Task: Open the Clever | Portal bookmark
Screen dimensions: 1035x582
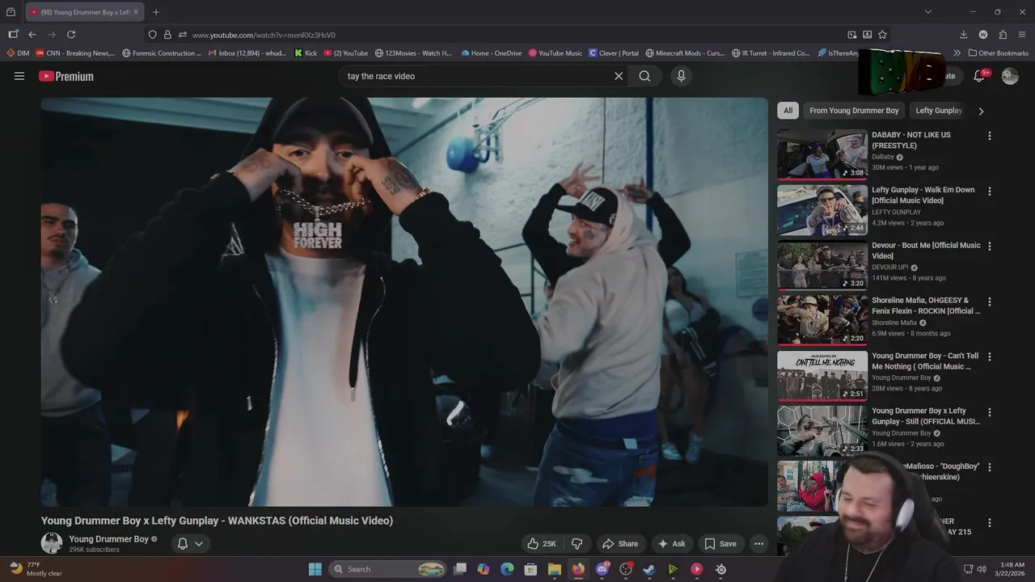Action: pos(614,53)
